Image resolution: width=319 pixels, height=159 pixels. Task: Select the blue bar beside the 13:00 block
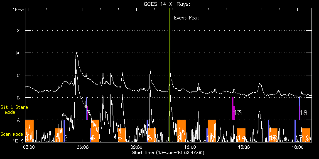click(x=207, y=135)
